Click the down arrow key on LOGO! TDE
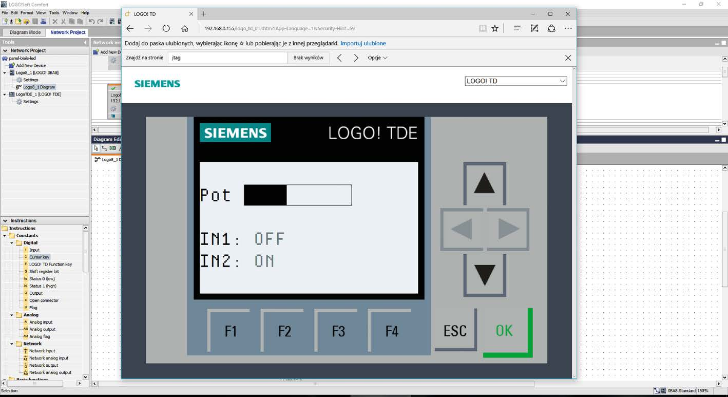This screenshot has height=397, width=728. point(485,275)
